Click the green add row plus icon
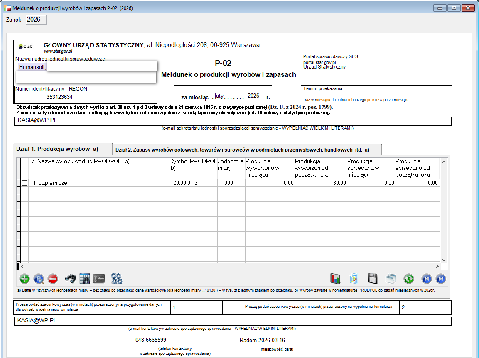Screen dimensions: 479x358 tap(25, 279)
